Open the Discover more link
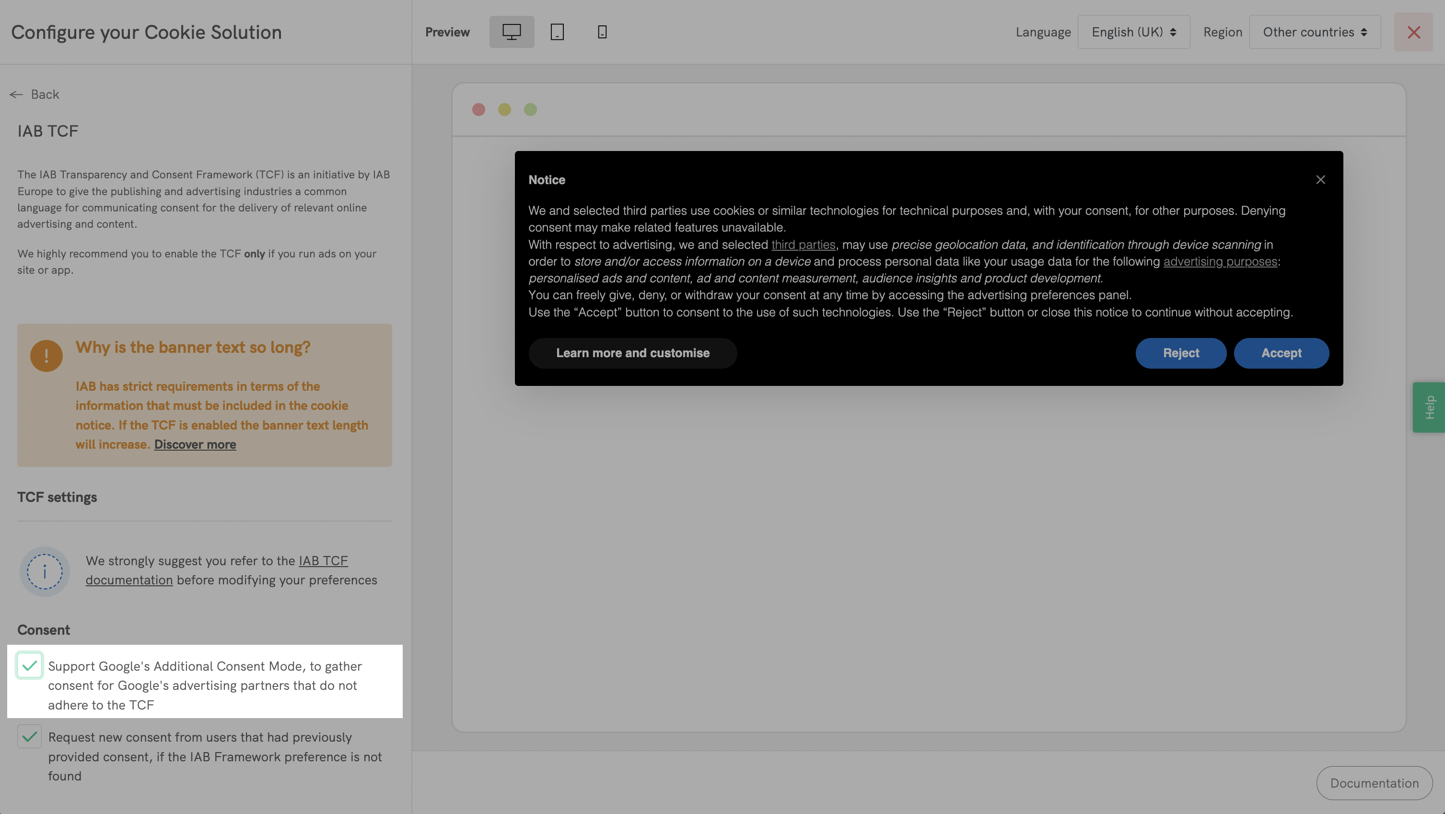Image resolution: width=1445 pixels, height=814 pixels. tap(195, 444)
